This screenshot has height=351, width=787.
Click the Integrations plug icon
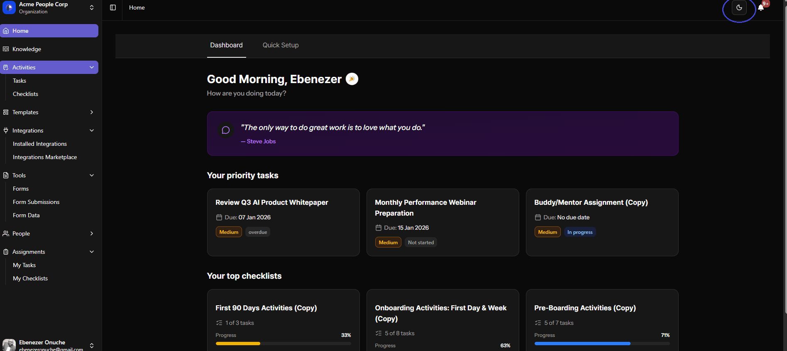6,130
